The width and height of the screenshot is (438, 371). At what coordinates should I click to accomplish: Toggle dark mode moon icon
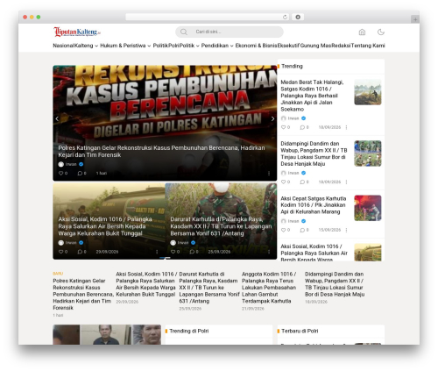(381, 32)
